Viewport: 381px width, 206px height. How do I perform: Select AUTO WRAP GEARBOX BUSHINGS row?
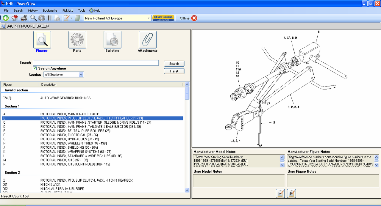(x=93, y=98)
